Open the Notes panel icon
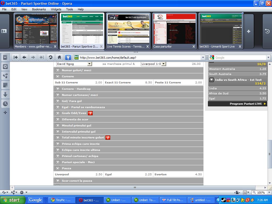Screen dimensions: 272x204 click(5, 85)
